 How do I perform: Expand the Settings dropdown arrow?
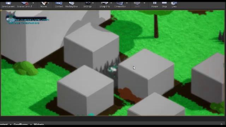click(93, 3)
